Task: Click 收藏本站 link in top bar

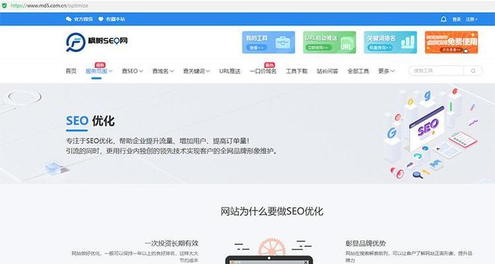Action: (x=116, y=19)
